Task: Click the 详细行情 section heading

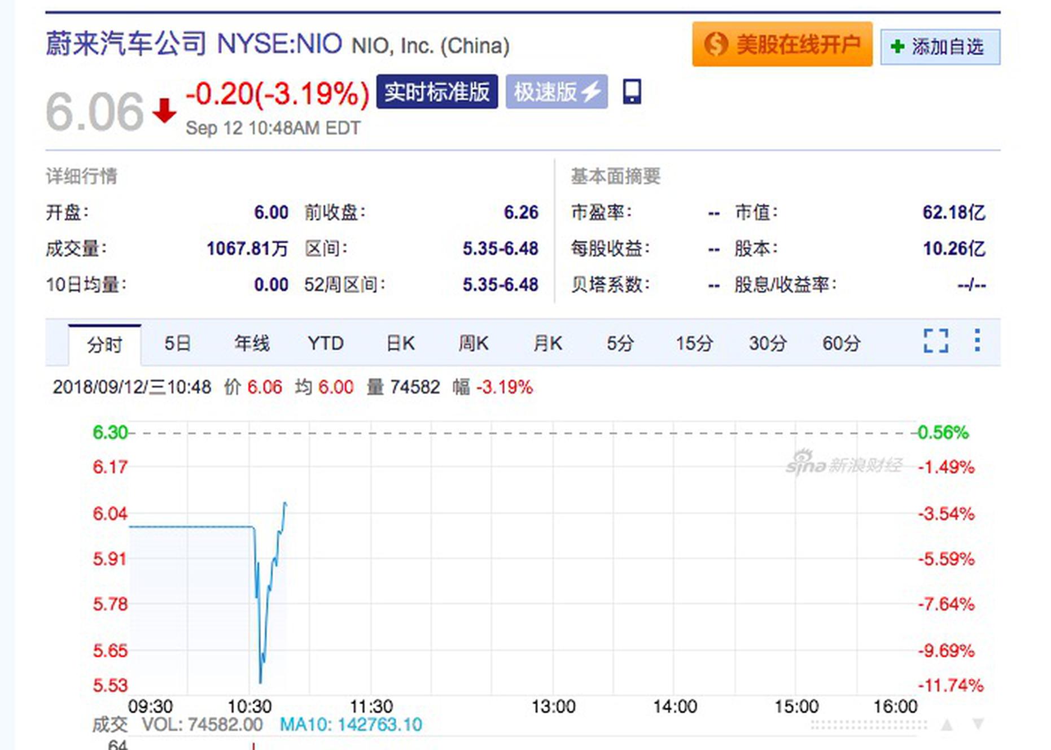Action: (81, 176)
